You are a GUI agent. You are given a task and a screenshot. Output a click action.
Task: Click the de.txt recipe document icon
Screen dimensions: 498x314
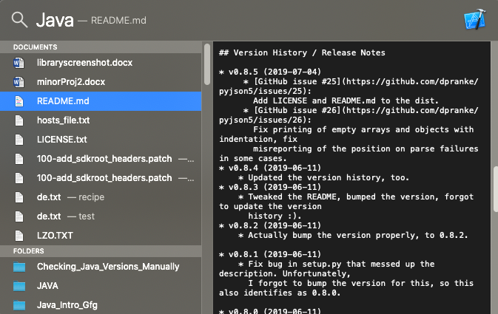click(19, 197)
